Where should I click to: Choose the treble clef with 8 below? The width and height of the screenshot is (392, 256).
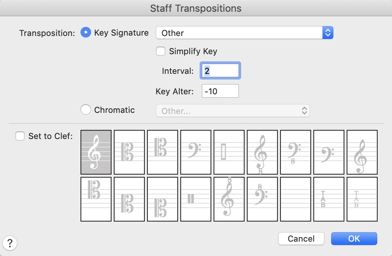262,152
